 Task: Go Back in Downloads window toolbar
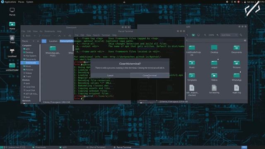click(26, 36)
